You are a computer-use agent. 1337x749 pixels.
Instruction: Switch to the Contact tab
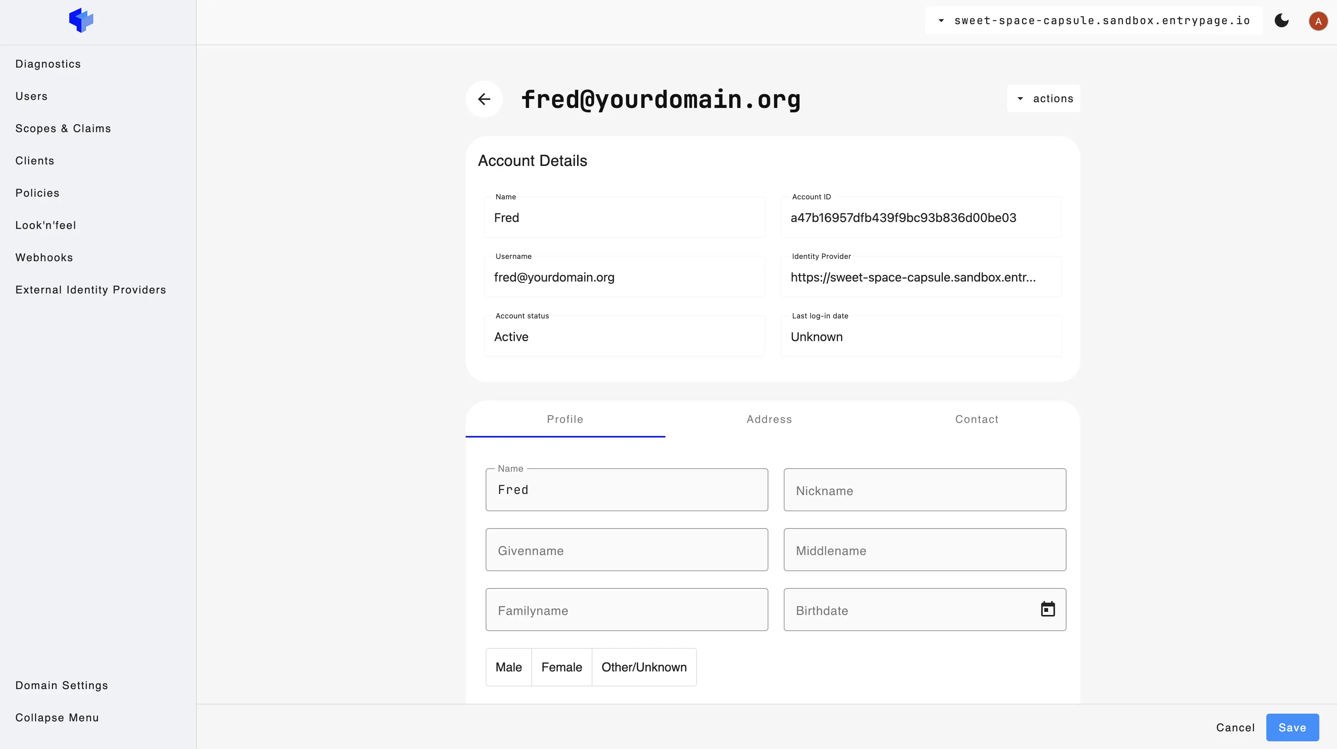(977, 419)
